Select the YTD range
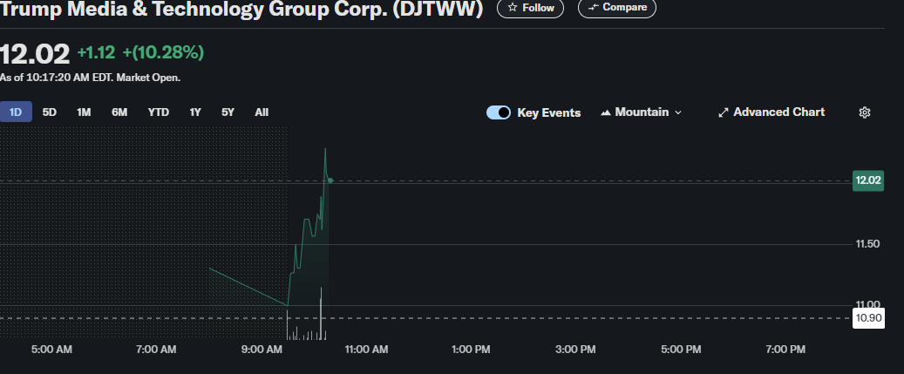The width and height of the screenshot is (904, 374). (159, 112)
